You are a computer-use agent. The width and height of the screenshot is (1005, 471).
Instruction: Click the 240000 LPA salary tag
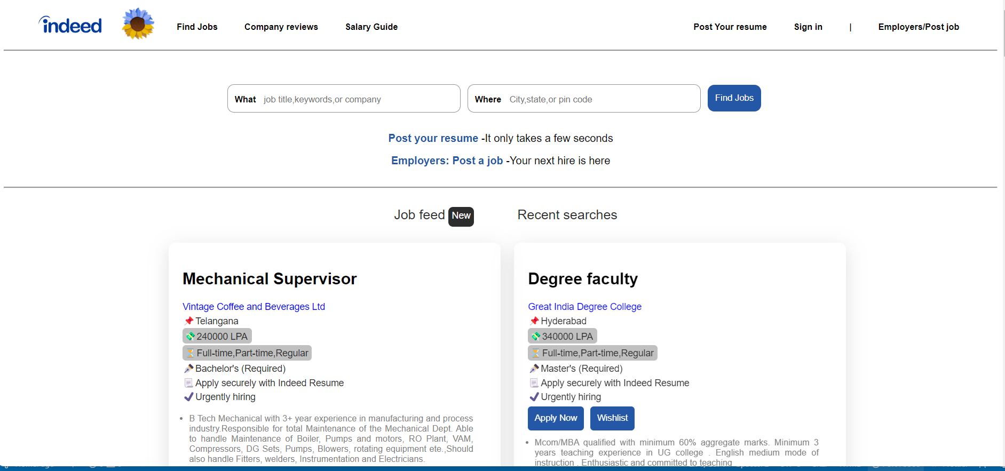[x=217, y=336]
